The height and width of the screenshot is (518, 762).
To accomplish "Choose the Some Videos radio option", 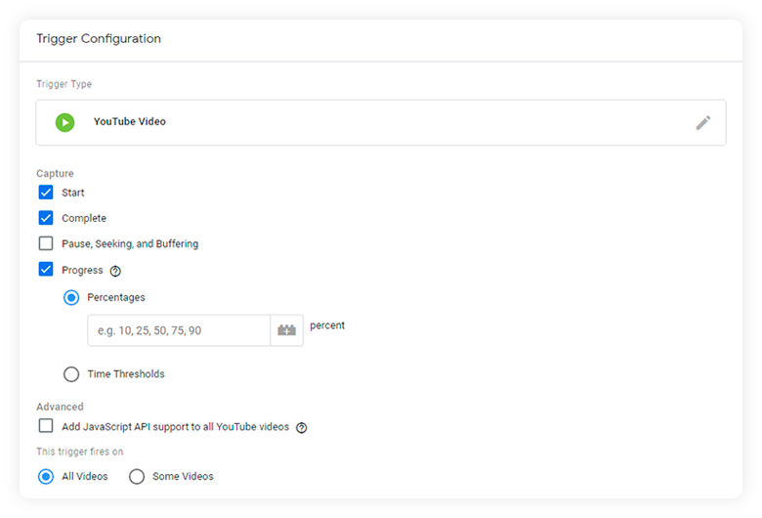I will click(x=137, y=477).
